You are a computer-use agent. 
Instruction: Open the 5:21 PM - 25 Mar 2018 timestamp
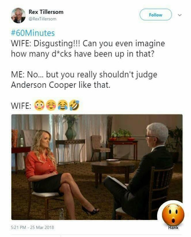point(33,227)
